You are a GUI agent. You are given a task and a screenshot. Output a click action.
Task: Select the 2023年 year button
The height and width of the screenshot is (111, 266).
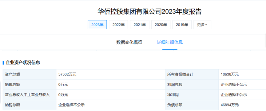point(97,25)
